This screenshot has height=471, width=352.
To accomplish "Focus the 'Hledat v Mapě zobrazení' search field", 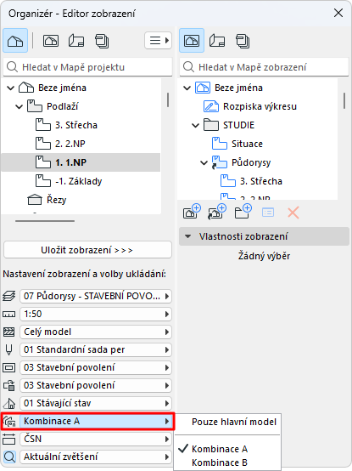I will [x=264, y=67].
